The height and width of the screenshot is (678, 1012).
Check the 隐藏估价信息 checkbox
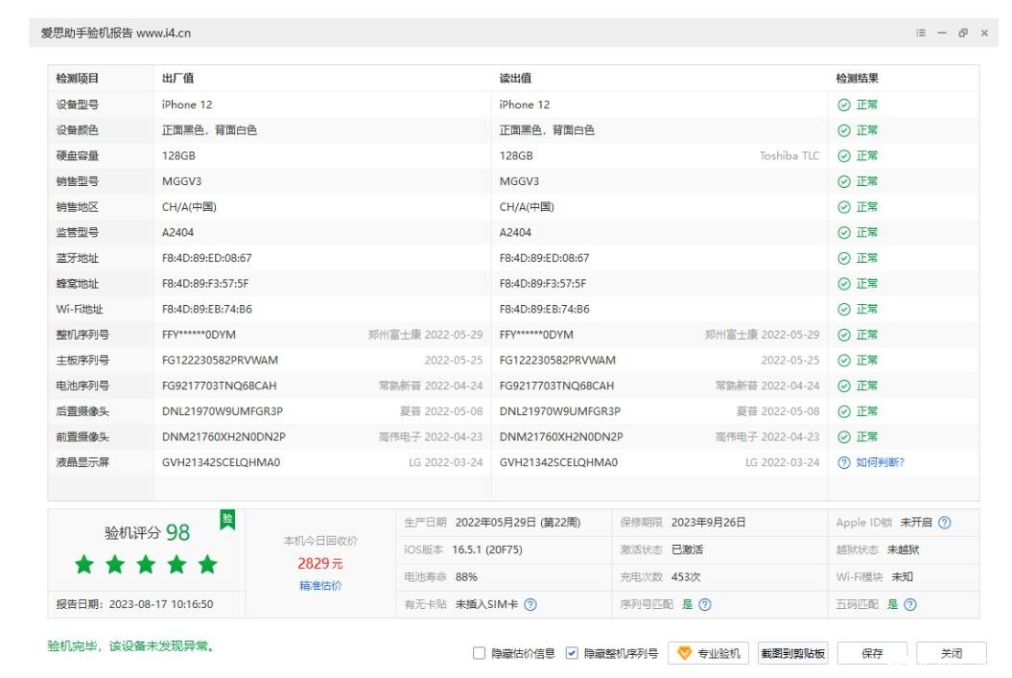pyautogui.click(x=479, y=653)
